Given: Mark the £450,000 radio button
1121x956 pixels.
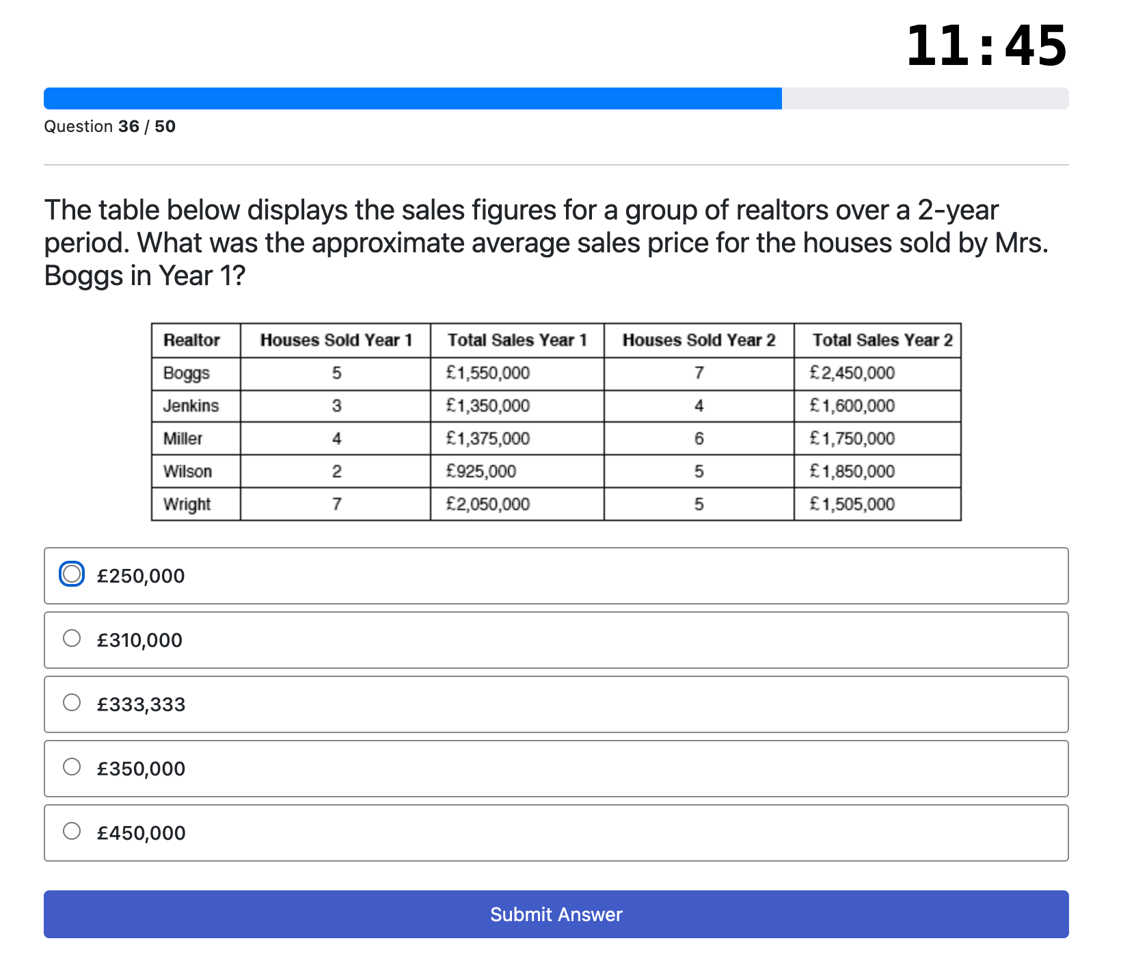Looking at the screenshot, I should pyautogui.click(x=72, y=832).
